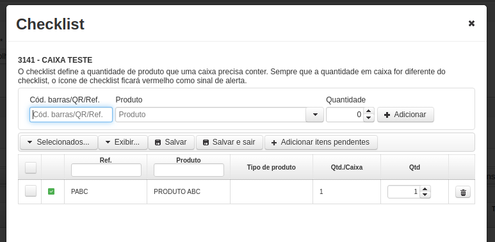Click the Produto column filter box
The height and width of the screenshot is (242, 495).
tap(189, 170)
